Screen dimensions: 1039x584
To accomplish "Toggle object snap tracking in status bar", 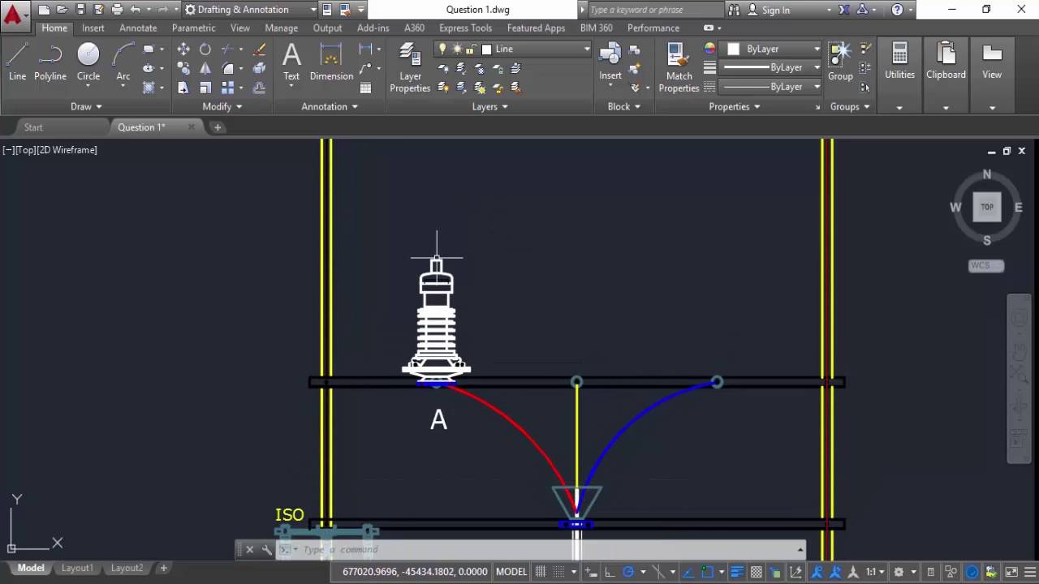I will (x=688, y=572).
